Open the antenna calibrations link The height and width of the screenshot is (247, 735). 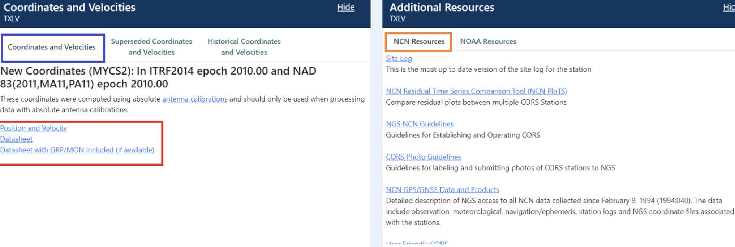point(194,99)
